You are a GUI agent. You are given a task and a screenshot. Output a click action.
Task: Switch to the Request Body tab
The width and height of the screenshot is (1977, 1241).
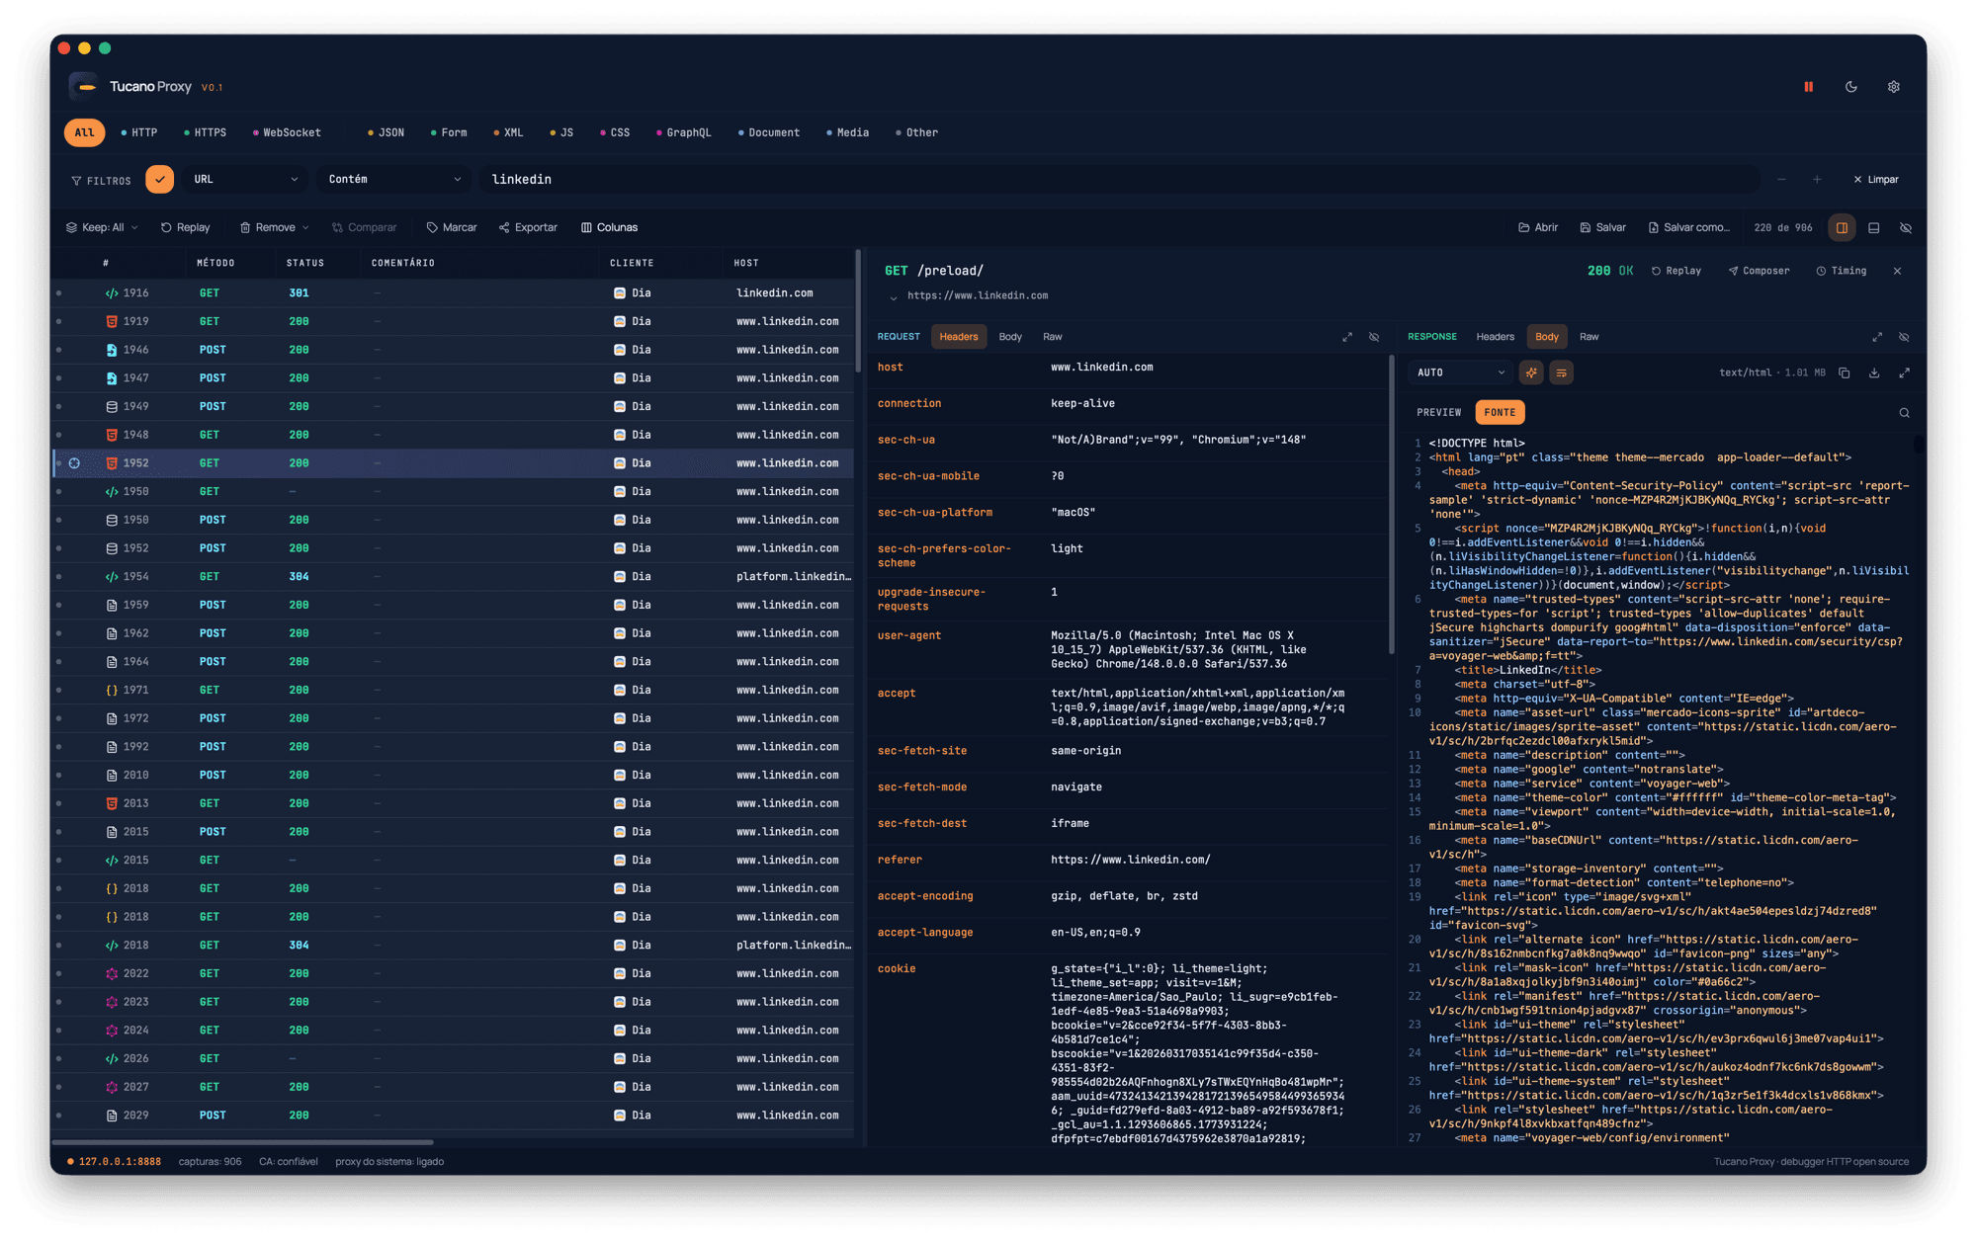[x=1010, y=337]
